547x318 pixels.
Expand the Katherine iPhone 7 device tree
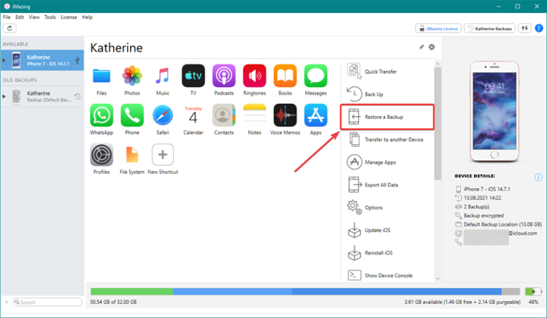coord(4,60)
